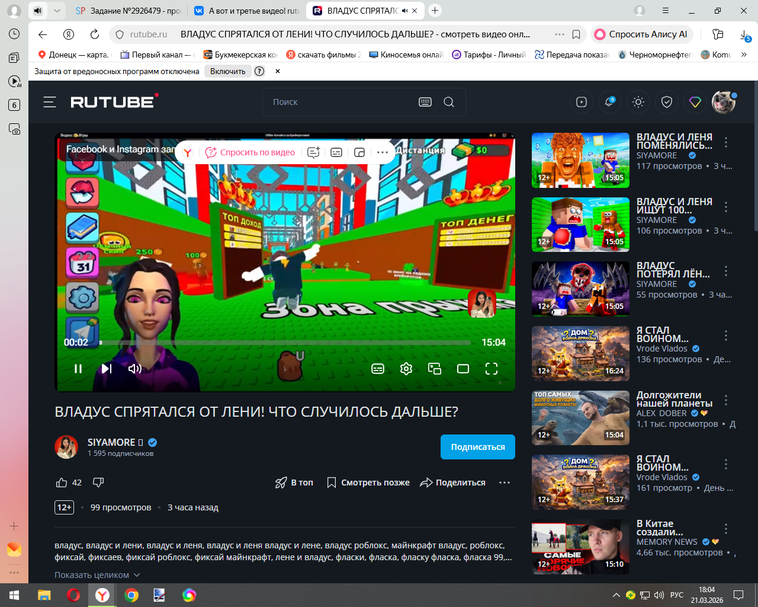Skip to the next video
The width and height of the screenshot is (758, 607).
(x=107, y=369)
